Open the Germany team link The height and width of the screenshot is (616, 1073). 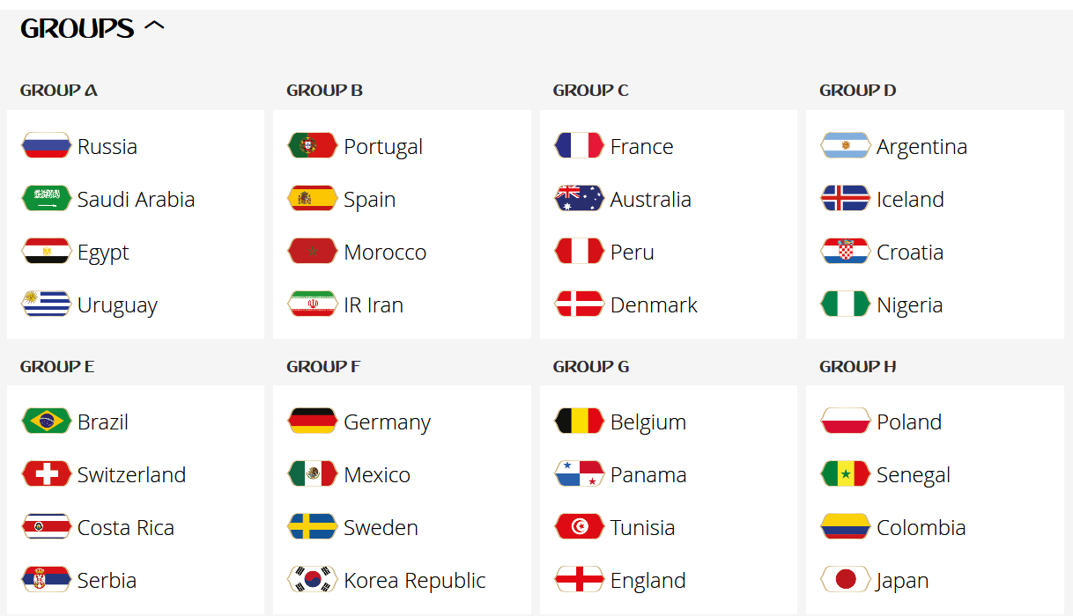click(x=388, y=422)
